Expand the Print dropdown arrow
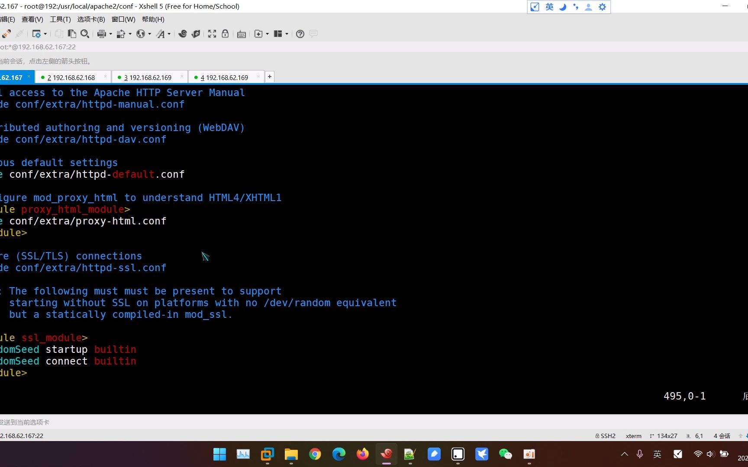The width and height of the screenshot is (748, 467). tap(110, 34)
